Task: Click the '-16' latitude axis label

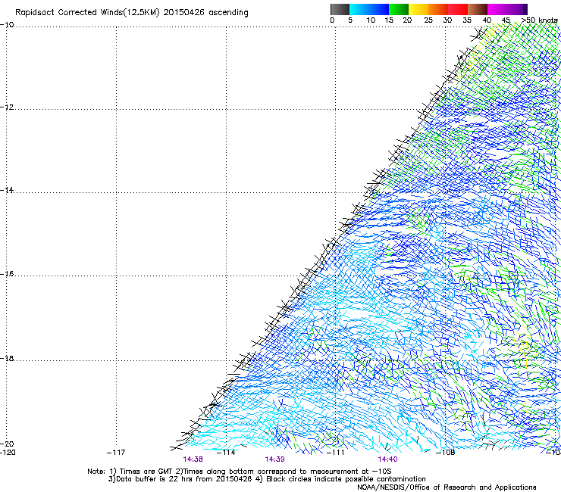Action: coord(7,274)
